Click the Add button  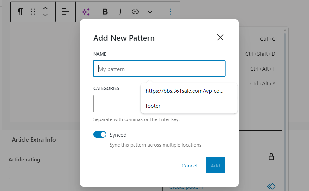click(x=215, y=165)
